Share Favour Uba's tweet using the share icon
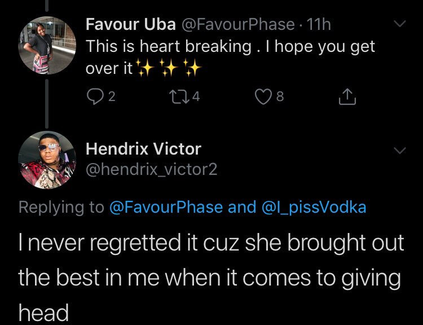The height and width of the screenshot is (325, 423). click(x=347, y=97)
